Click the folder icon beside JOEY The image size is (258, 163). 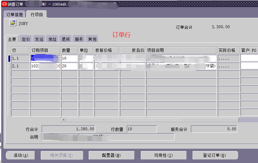[x=13, y=23]
